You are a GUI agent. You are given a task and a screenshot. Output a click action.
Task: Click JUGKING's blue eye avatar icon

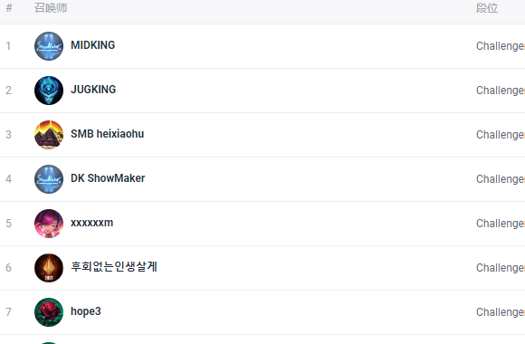coord(49,91)
